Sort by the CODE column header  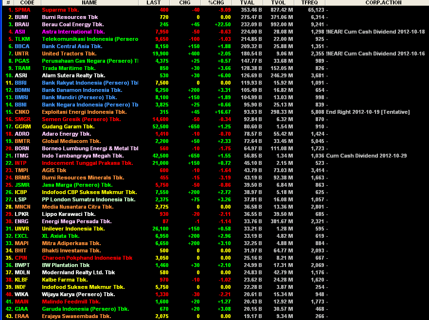pos(27,2)
